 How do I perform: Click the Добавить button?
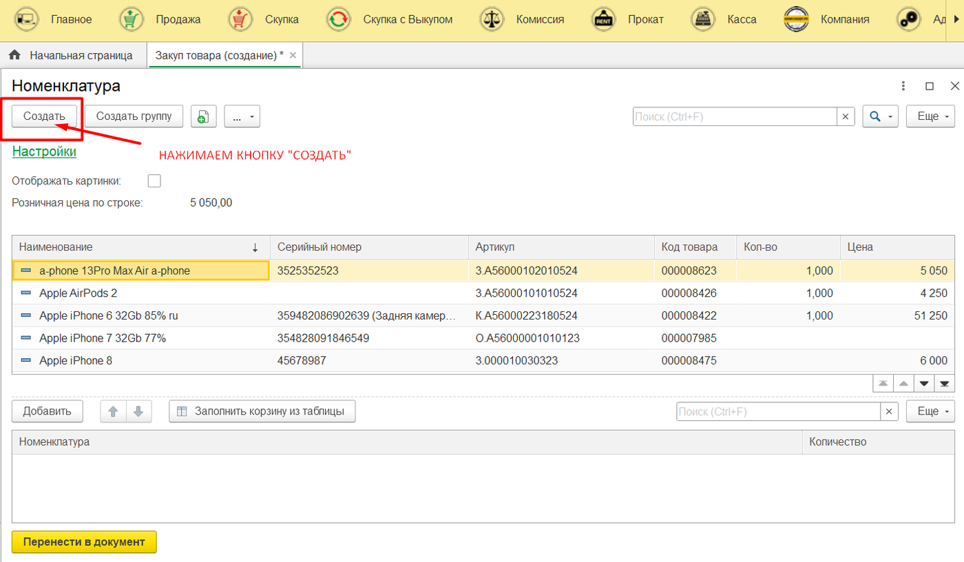click(47, 411)
